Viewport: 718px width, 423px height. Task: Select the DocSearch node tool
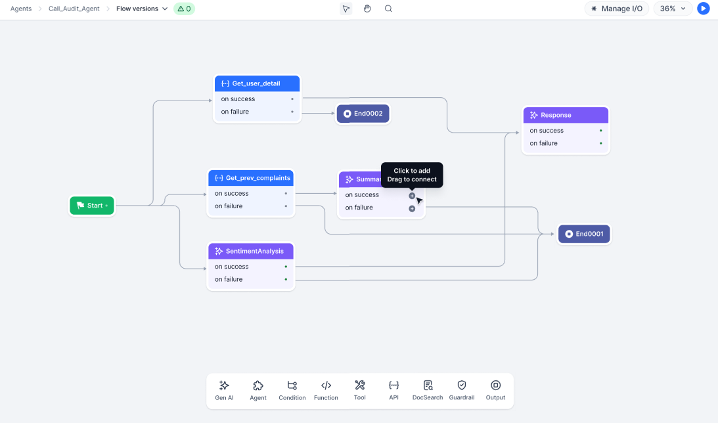coord(428,390)
